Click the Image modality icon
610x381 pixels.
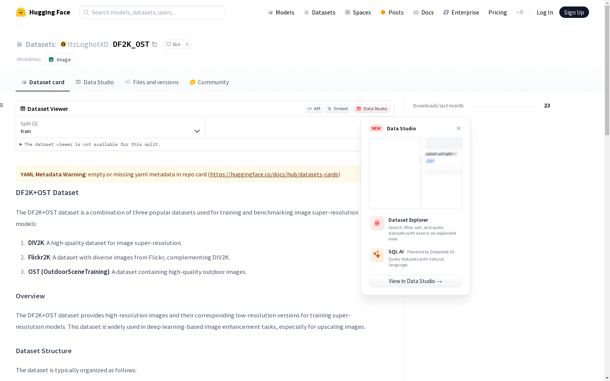(51, 59)
